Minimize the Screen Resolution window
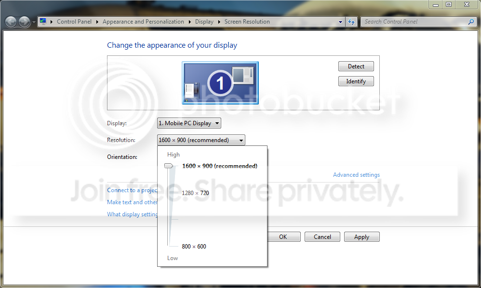Screen dimensions: 481x288 435,5
